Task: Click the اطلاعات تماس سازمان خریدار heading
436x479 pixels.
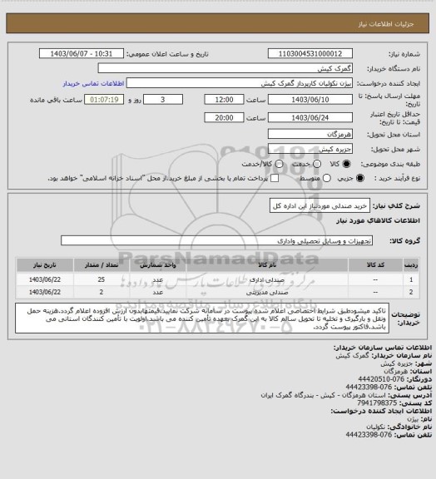Action: click(383, 348)
